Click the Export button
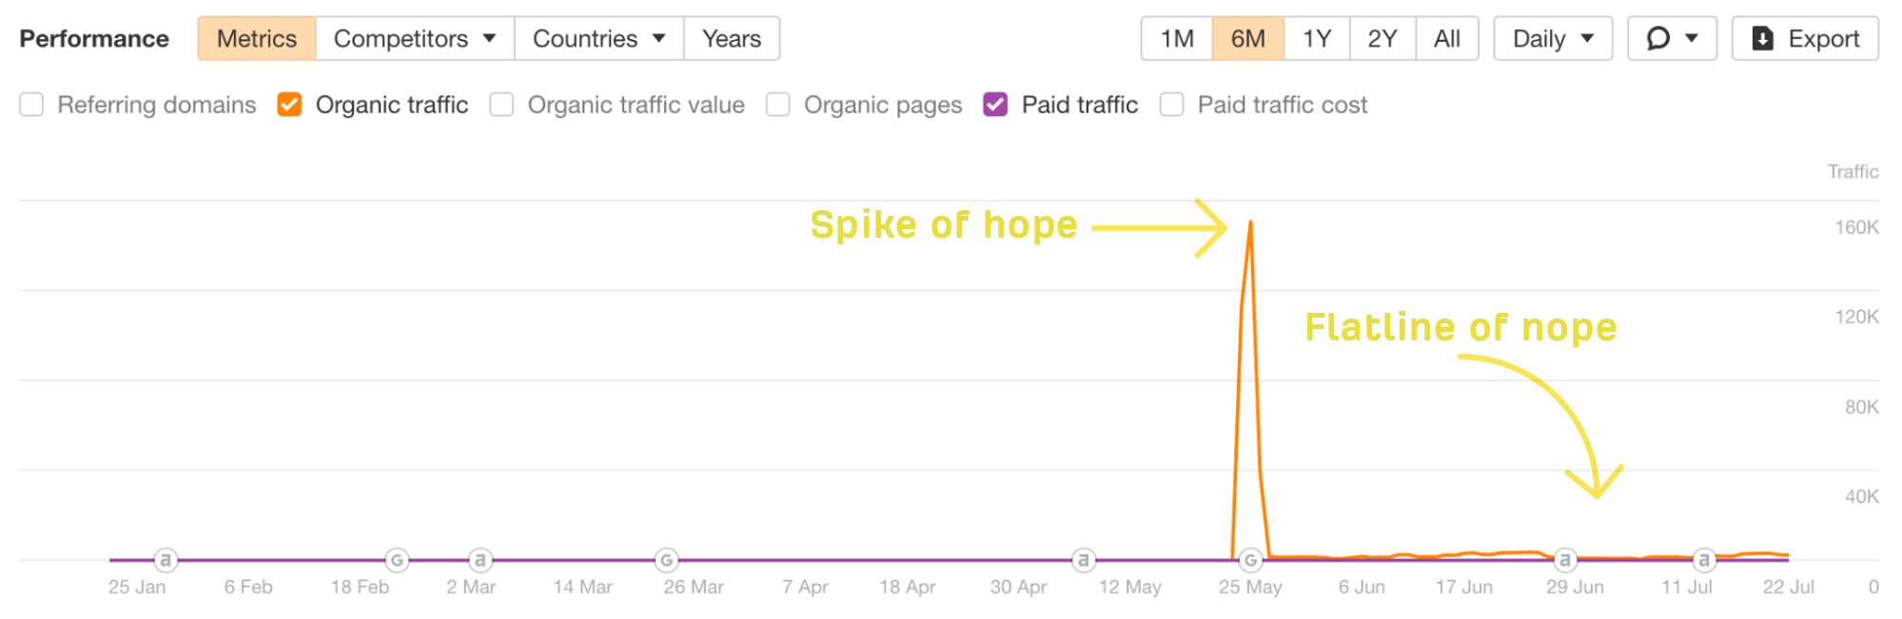Viewport: 1902px width, 619px height. (1805, 38)
